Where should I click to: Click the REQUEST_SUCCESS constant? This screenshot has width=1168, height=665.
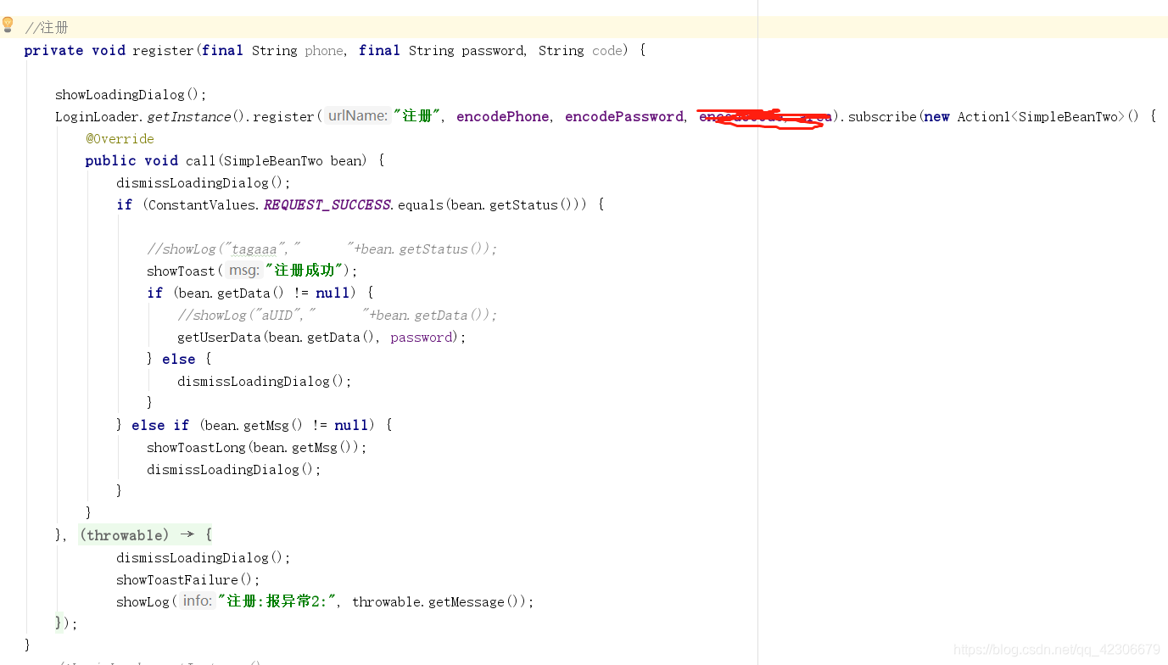tap(327, 205)
